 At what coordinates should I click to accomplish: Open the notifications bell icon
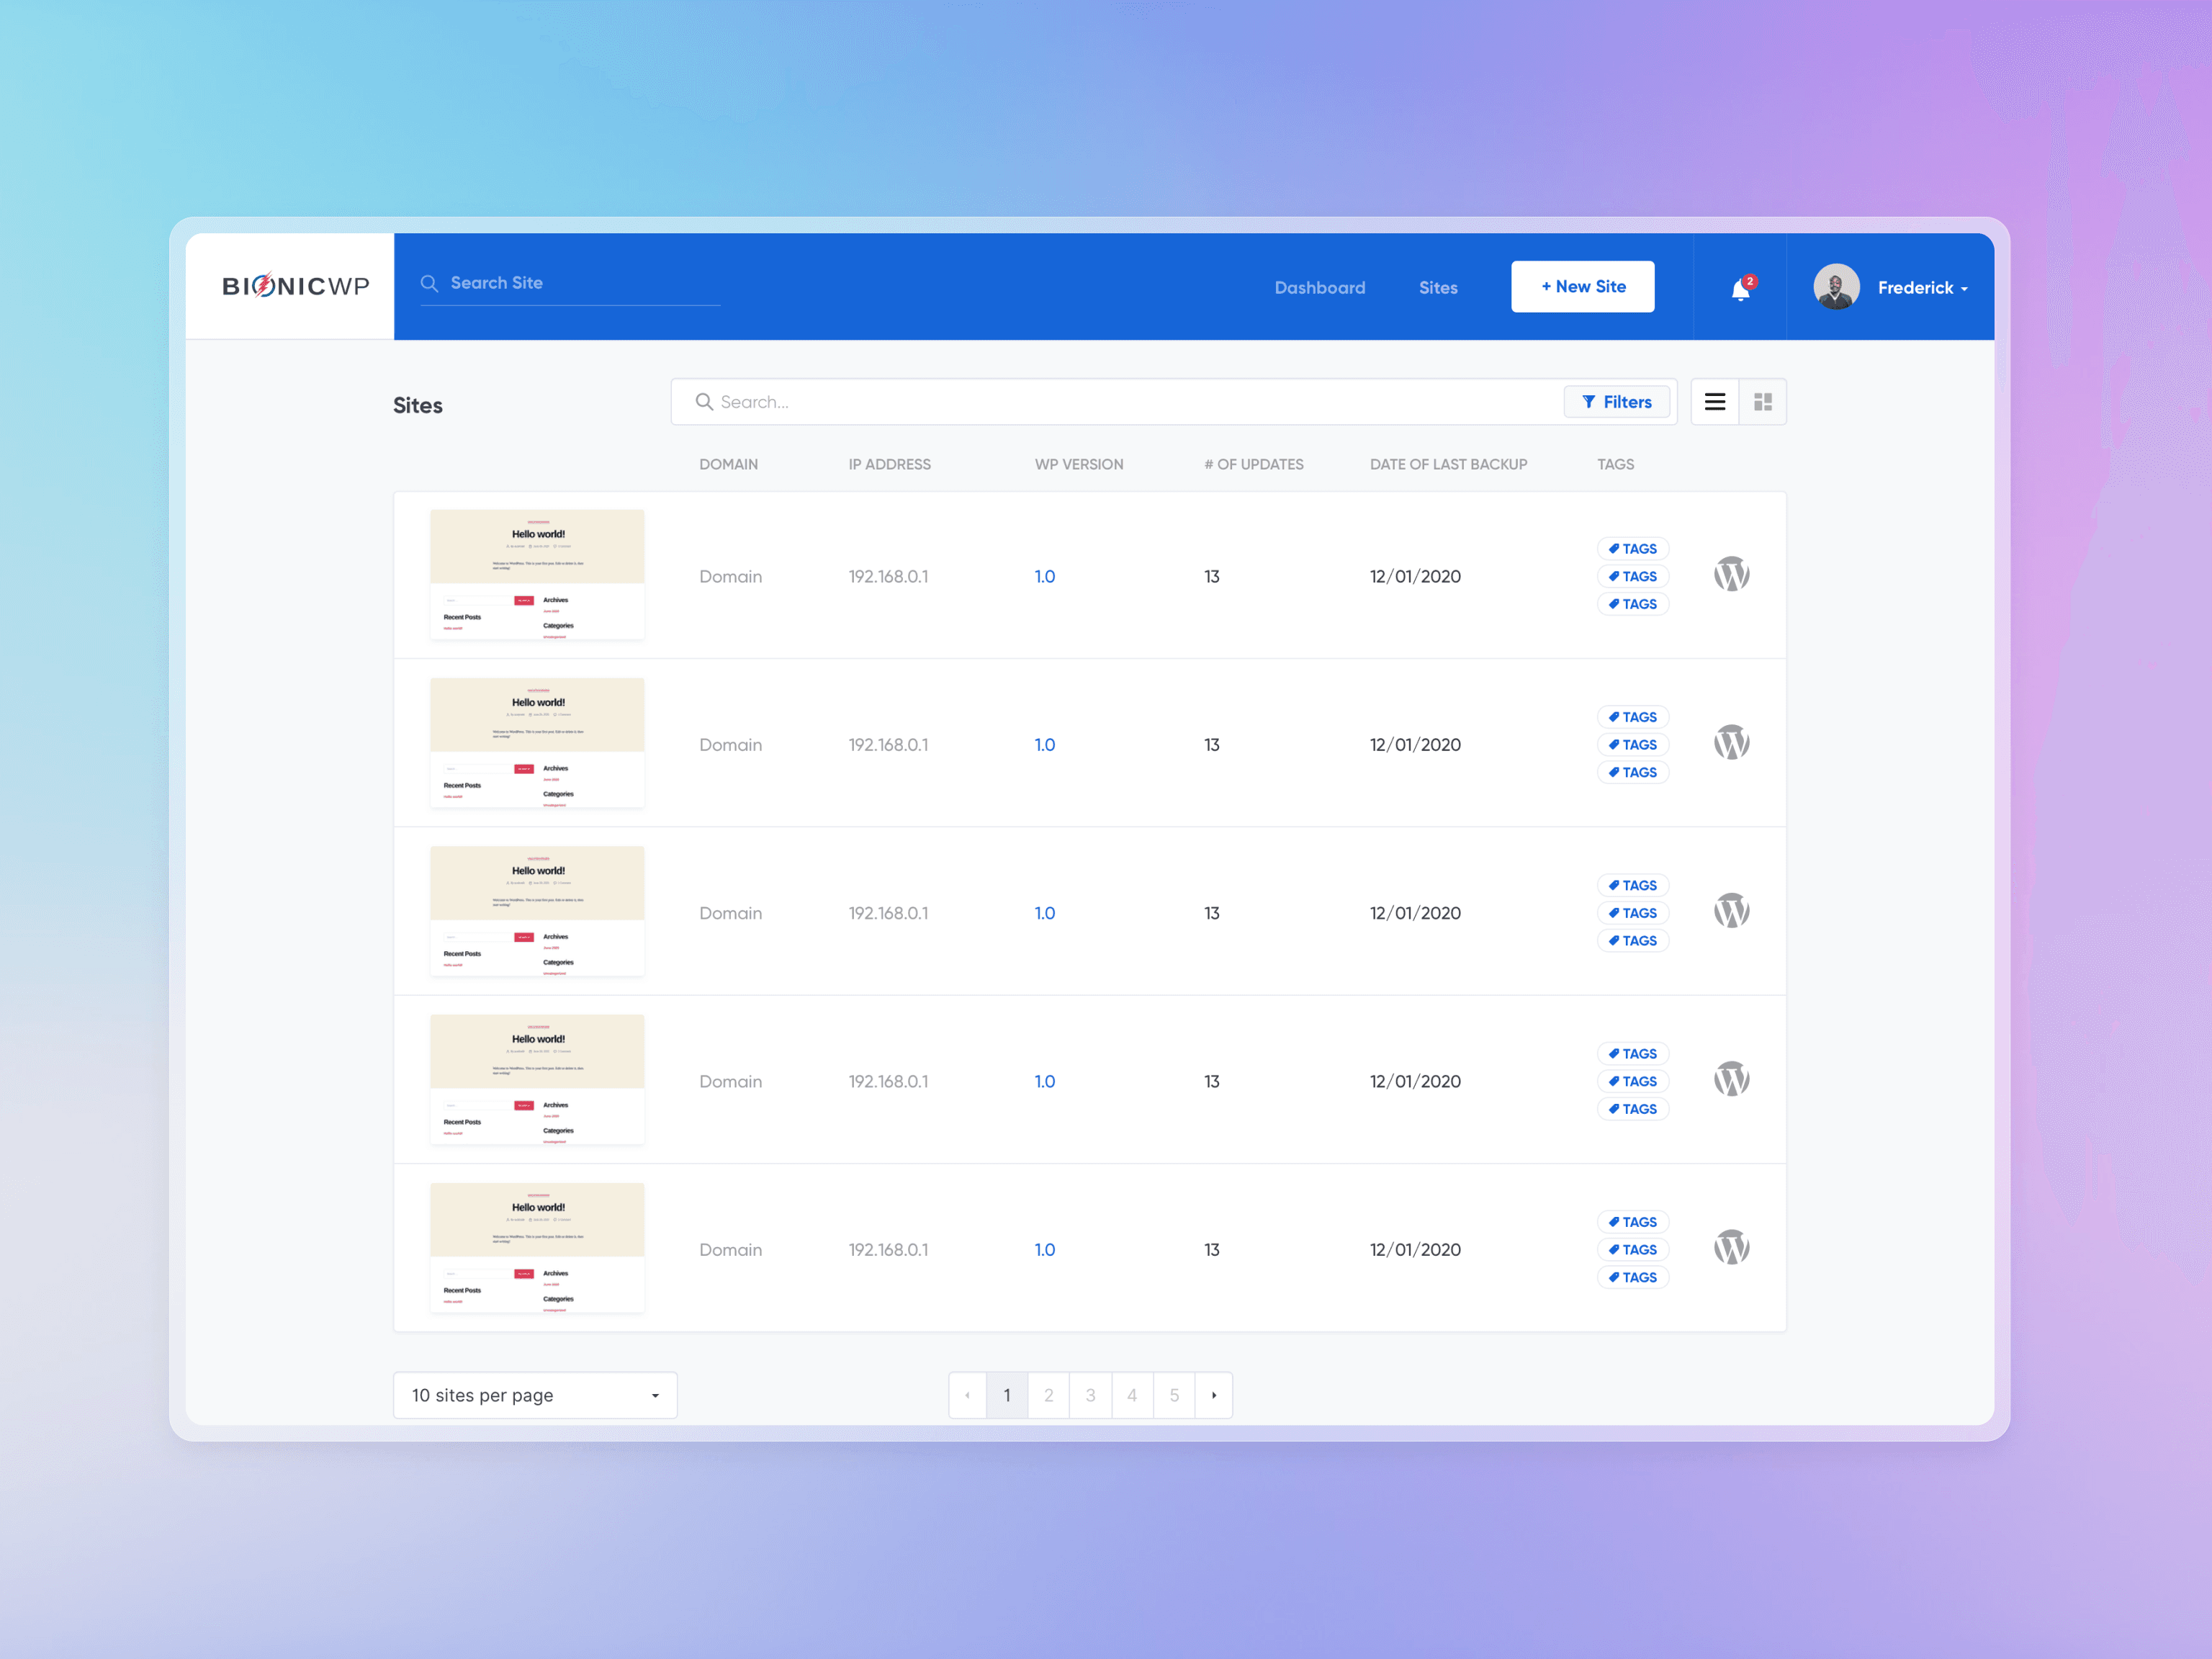pyautogui.click(x=1740, y=289)
